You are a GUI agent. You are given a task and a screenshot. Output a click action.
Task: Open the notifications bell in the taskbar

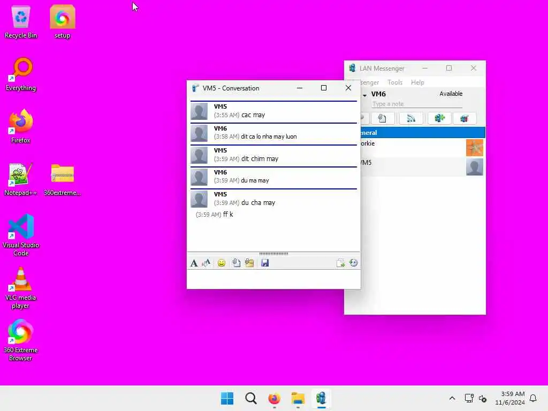coord(533,398)
